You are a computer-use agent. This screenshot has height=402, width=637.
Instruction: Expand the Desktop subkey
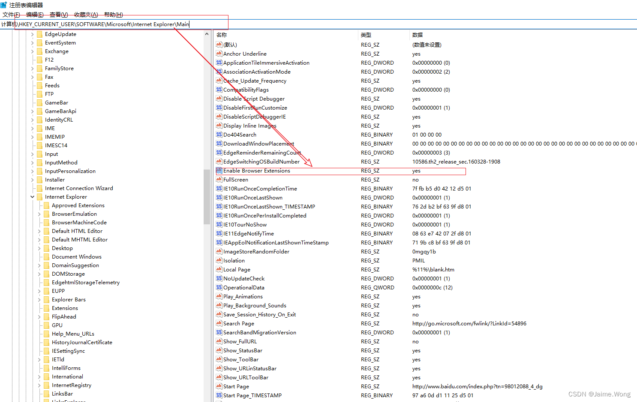(39, 248)
